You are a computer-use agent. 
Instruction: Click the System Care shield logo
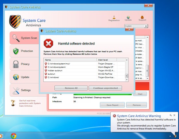[x=15, y=21]
